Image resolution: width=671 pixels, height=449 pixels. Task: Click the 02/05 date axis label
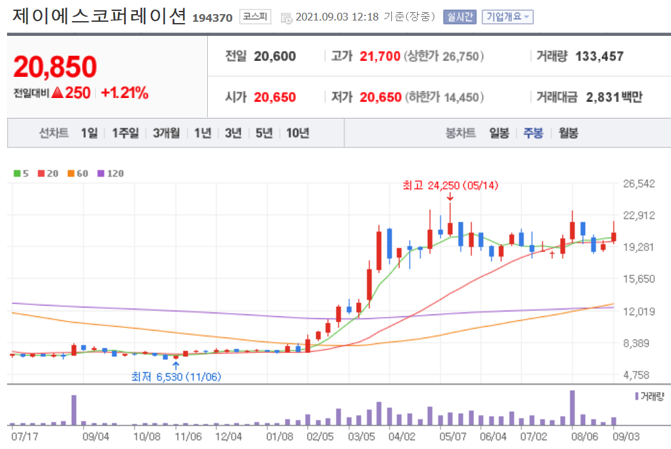[x=319, y=437]
